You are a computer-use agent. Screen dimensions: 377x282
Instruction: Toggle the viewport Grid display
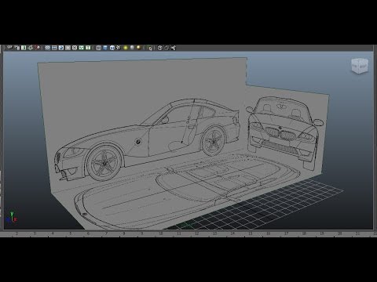pos(47,48)
